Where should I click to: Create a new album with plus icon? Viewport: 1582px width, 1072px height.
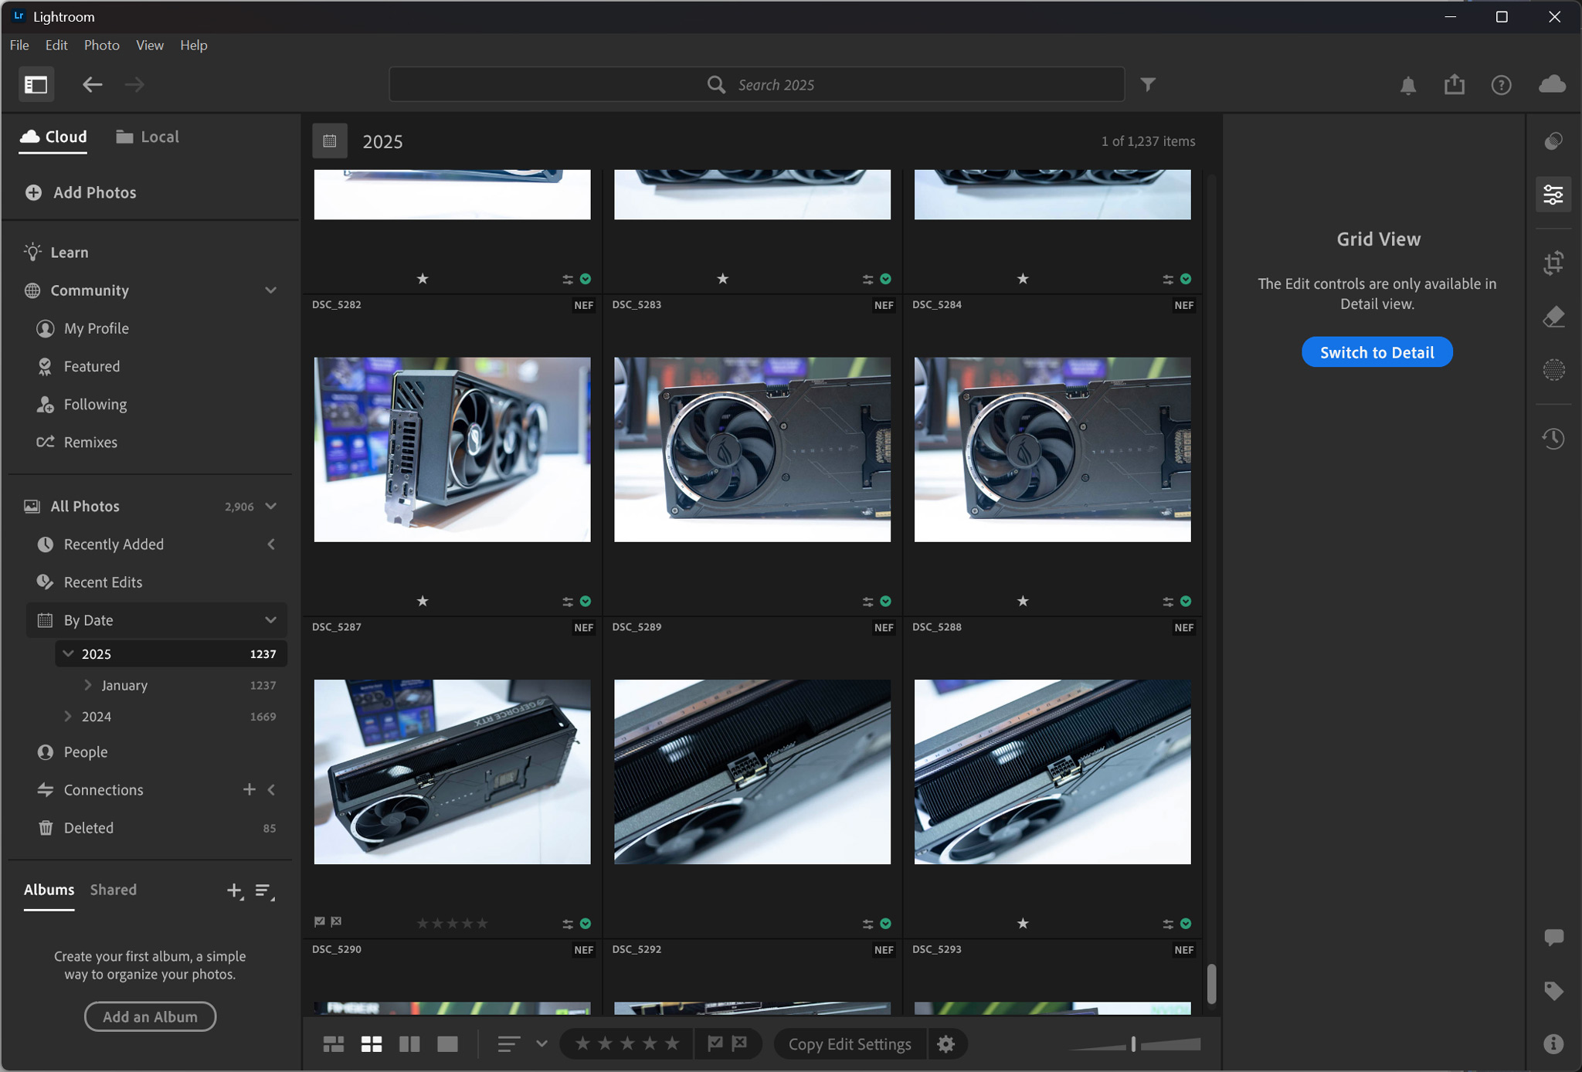(x=235, y=891)
